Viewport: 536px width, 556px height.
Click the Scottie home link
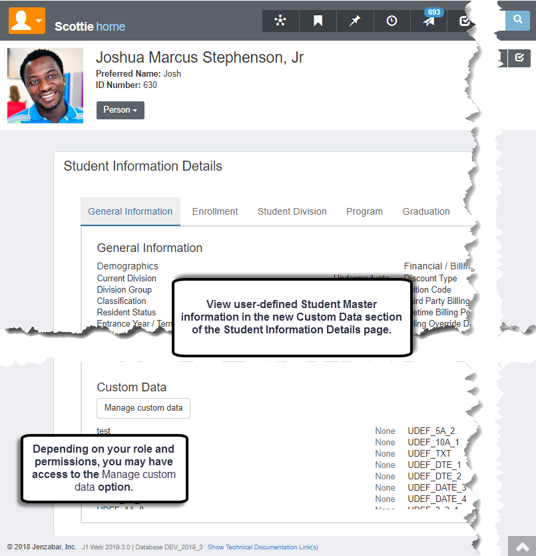coord(90,27)
